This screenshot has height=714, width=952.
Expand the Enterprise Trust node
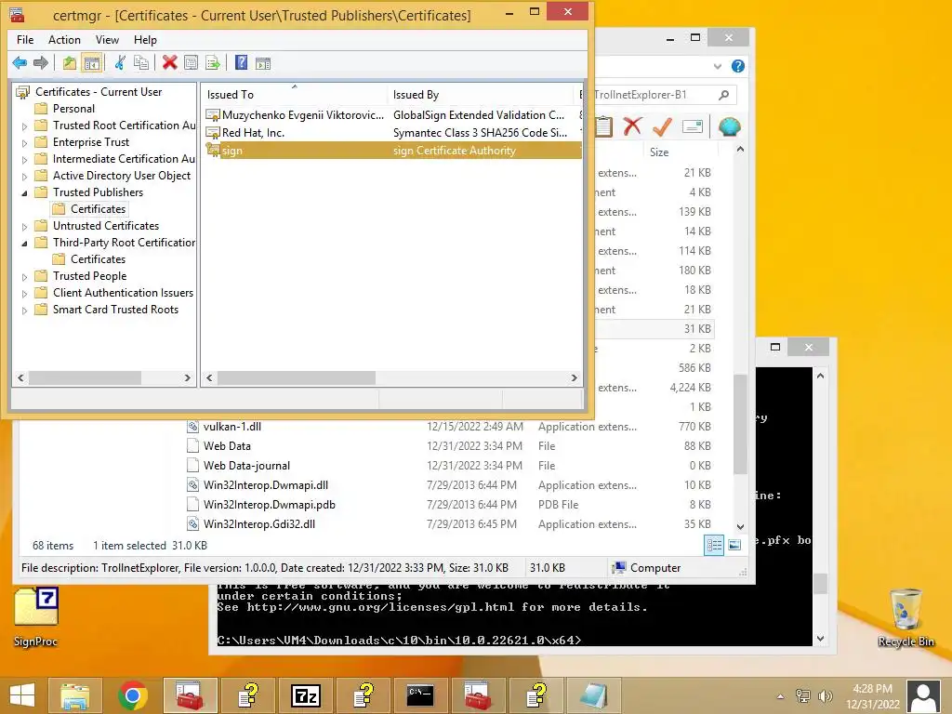click(24, 143)
